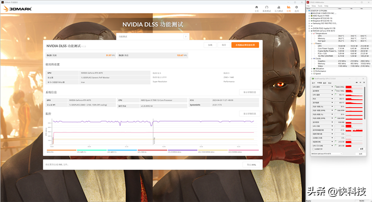Screen dimensions: 372x202
Task: Open the GPU-Z hamburger menu icon
Action: tap(364, 83)
